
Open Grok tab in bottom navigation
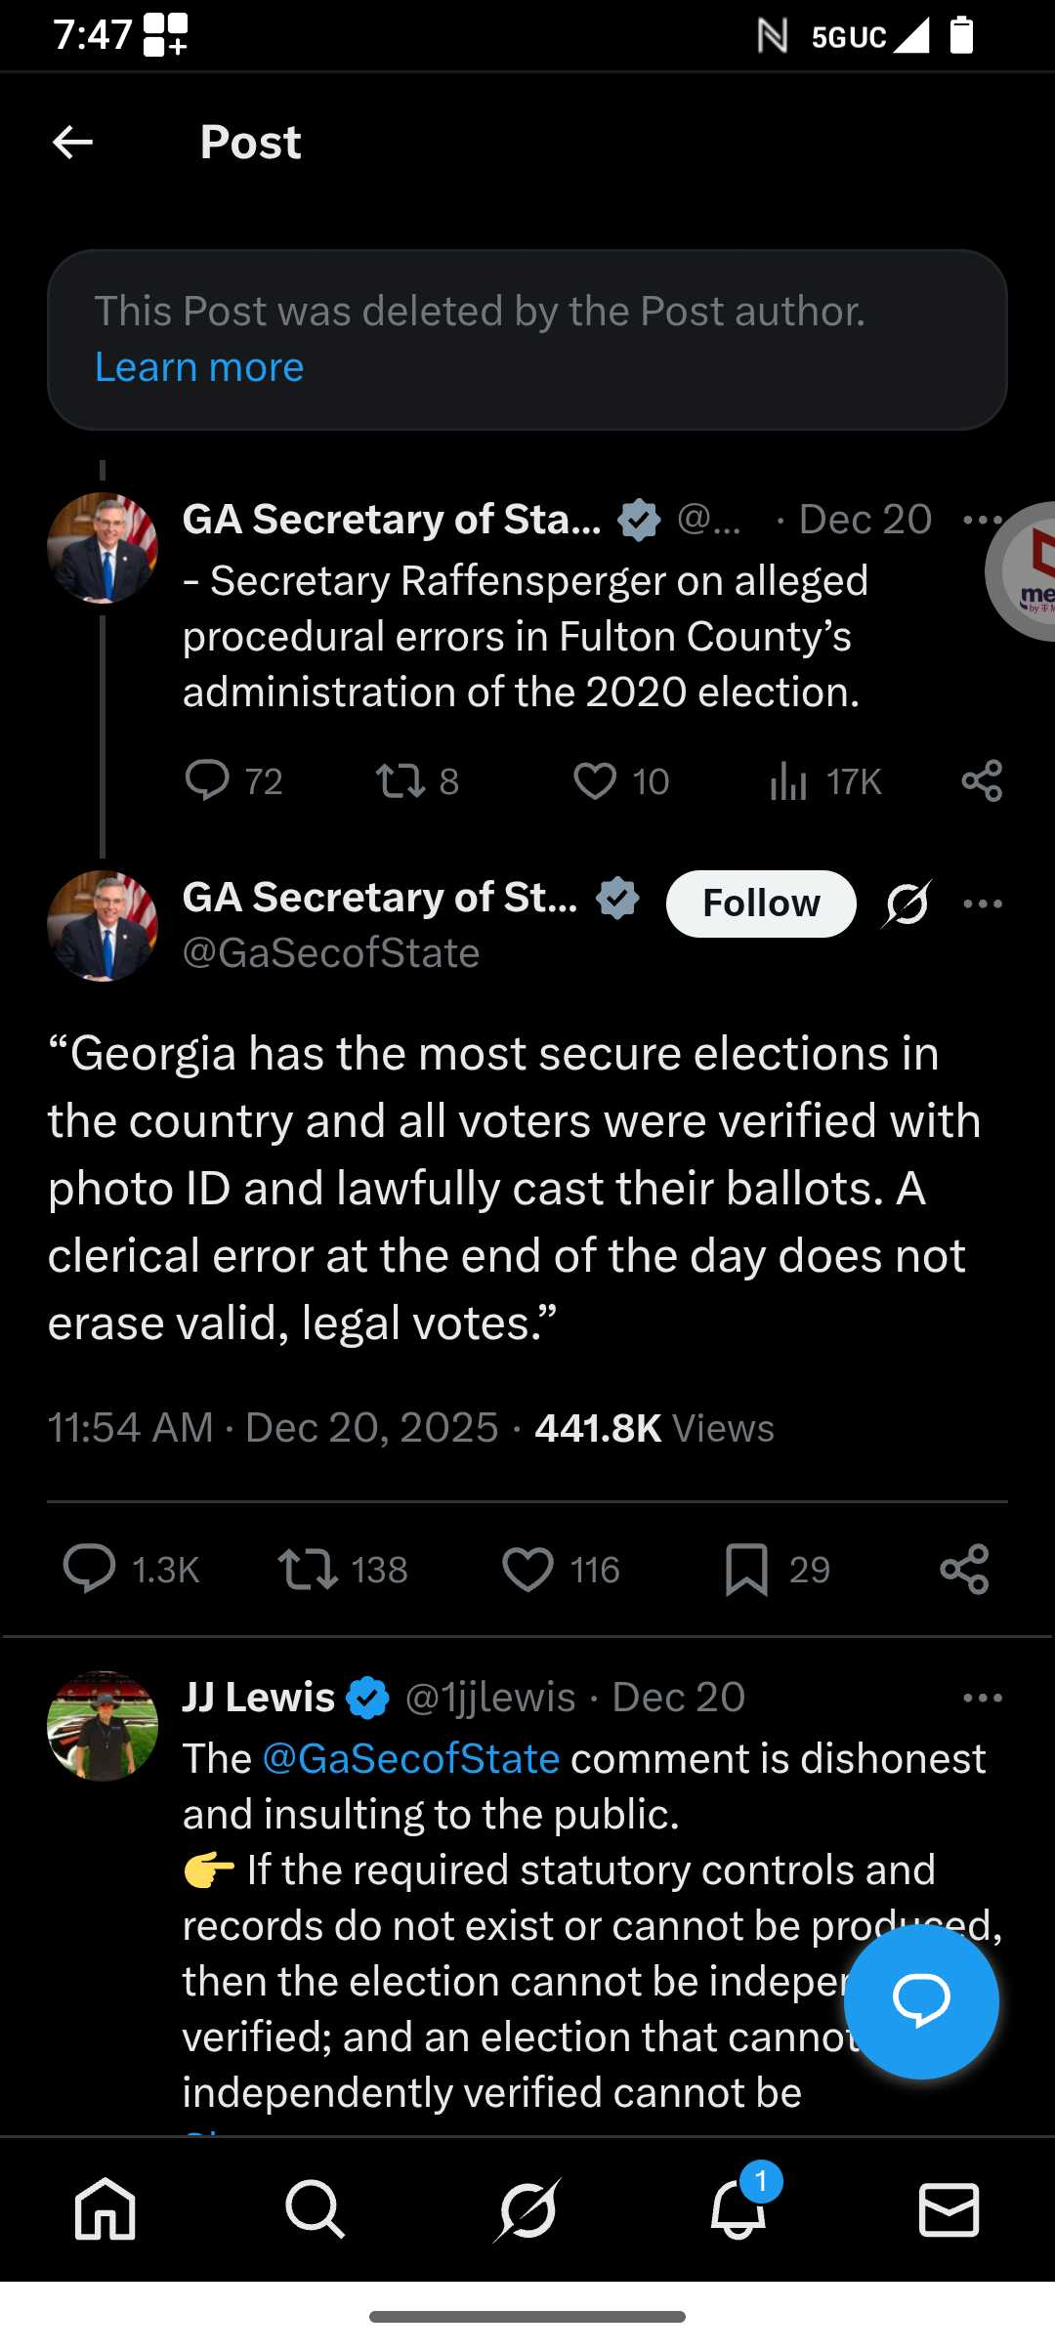pos(527,2208)
